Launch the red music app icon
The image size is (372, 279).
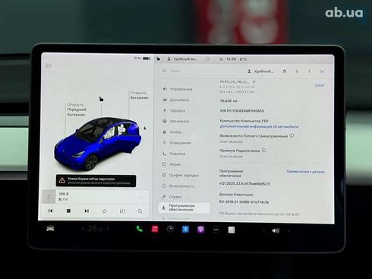(x=155, y=230)
